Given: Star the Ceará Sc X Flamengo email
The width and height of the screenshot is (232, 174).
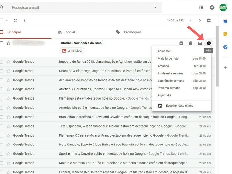Looking at the screenshot, I should click(x=8, y=71).
